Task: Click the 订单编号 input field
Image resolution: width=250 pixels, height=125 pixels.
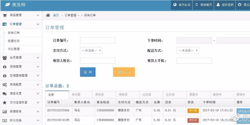Action: coord(97,40)
